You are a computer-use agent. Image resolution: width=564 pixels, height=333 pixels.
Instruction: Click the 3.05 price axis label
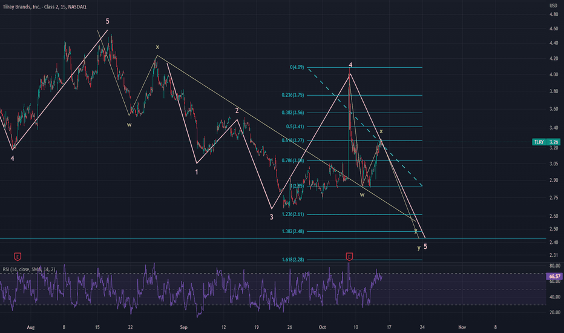(x=554, y=163)
